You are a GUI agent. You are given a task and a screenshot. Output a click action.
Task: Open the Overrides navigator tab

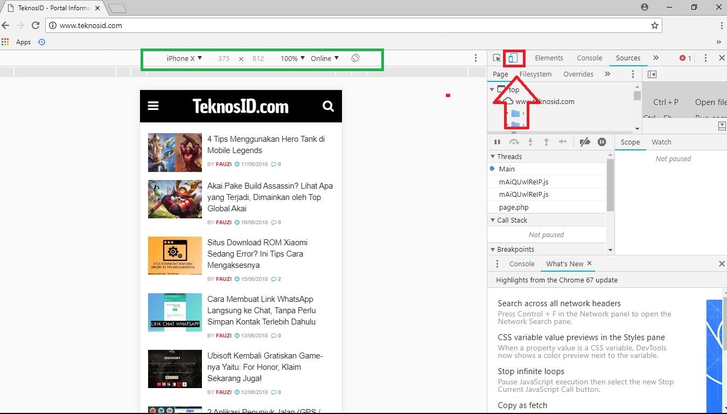[578, 74]
